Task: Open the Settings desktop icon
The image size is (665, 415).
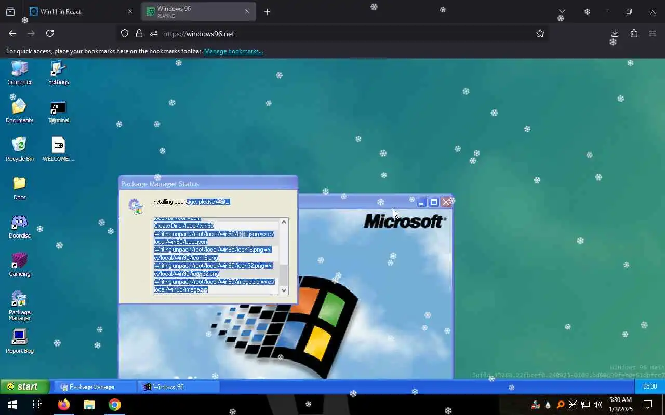Action: [x=58, y=73]
